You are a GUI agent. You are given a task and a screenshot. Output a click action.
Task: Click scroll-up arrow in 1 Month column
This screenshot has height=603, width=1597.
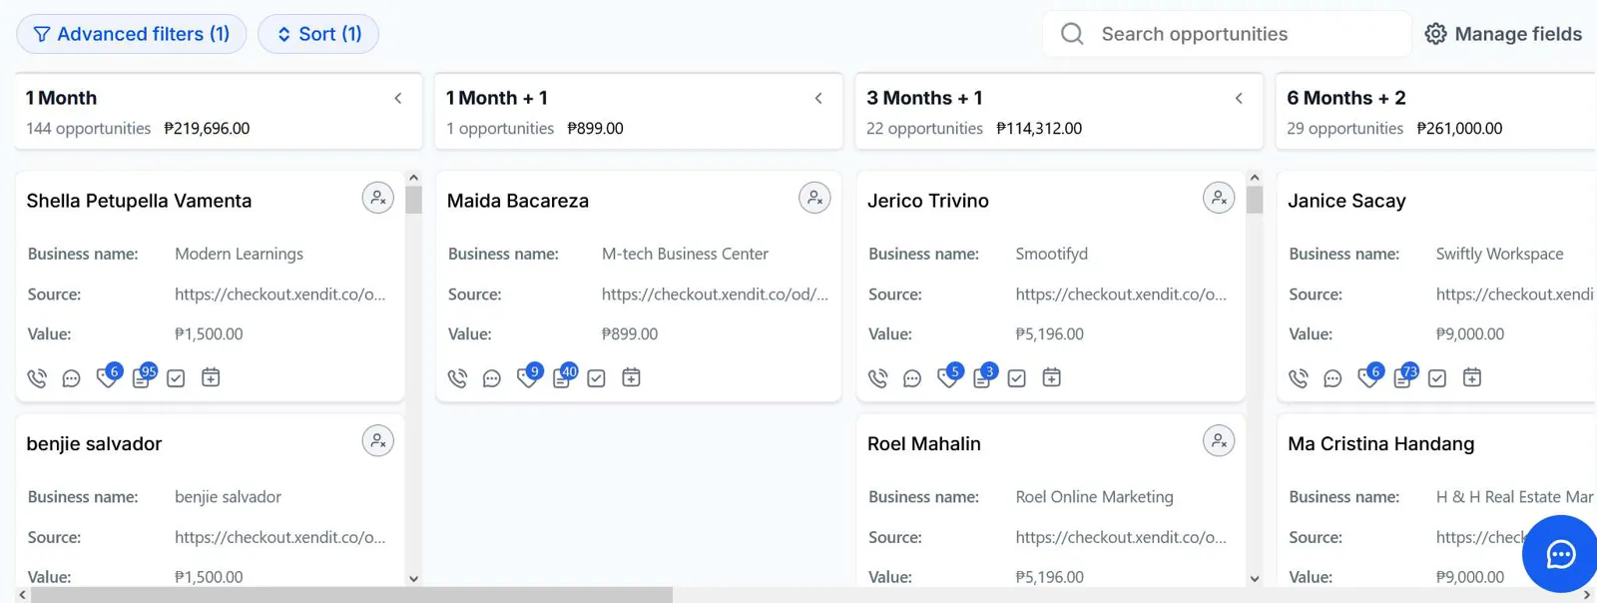(x=413, y=178)
